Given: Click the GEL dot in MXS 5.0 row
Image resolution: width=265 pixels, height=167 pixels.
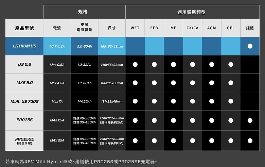Looking at the screenshot, I should pos(231,83).
